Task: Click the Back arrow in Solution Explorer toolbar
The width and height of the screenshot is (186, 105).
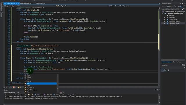Action: tap(163, 6)
